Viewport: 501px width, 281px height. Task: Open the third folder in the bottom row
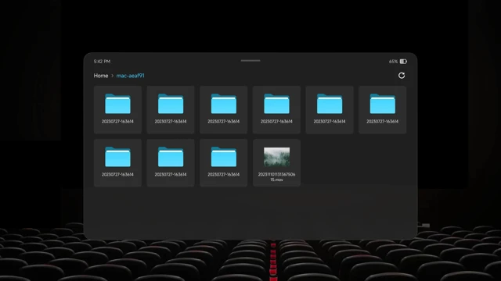pos(224,163)
